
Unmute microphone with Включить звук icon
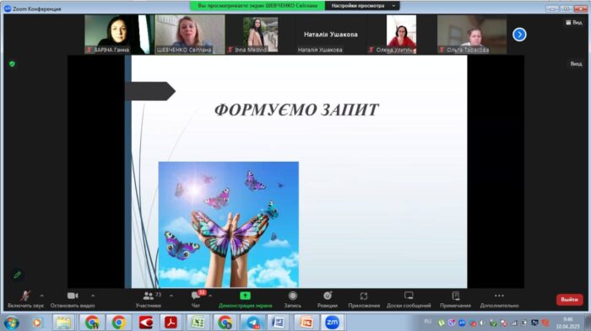point(25,296)
